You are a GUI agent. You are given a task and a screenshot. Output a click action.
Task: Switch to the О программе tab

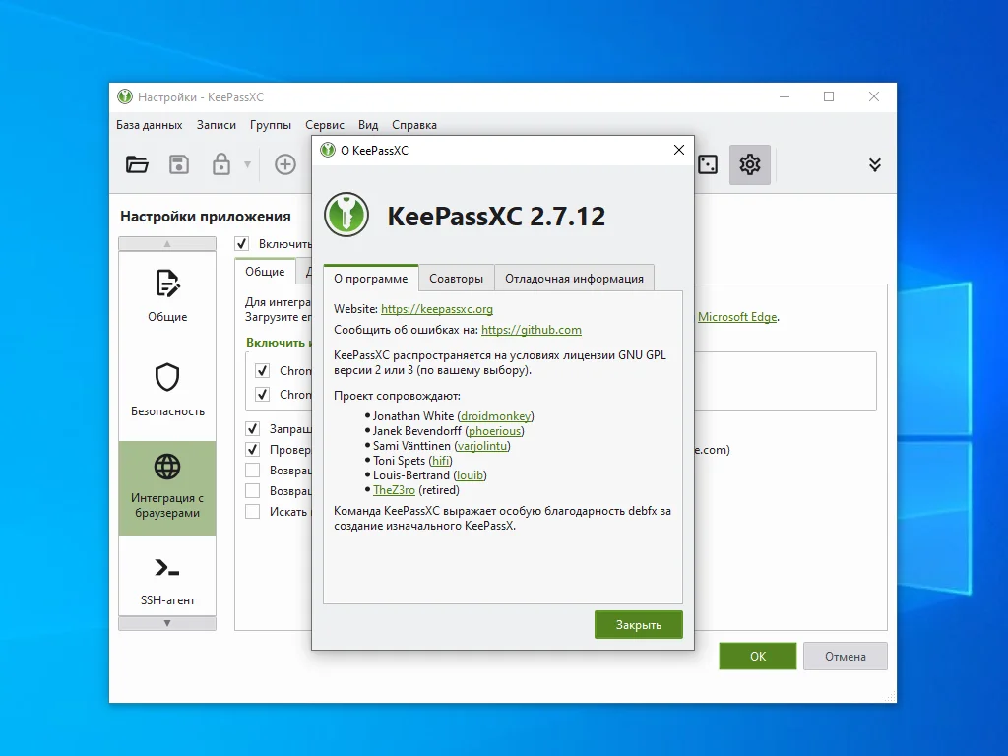(x=371, y=279)
